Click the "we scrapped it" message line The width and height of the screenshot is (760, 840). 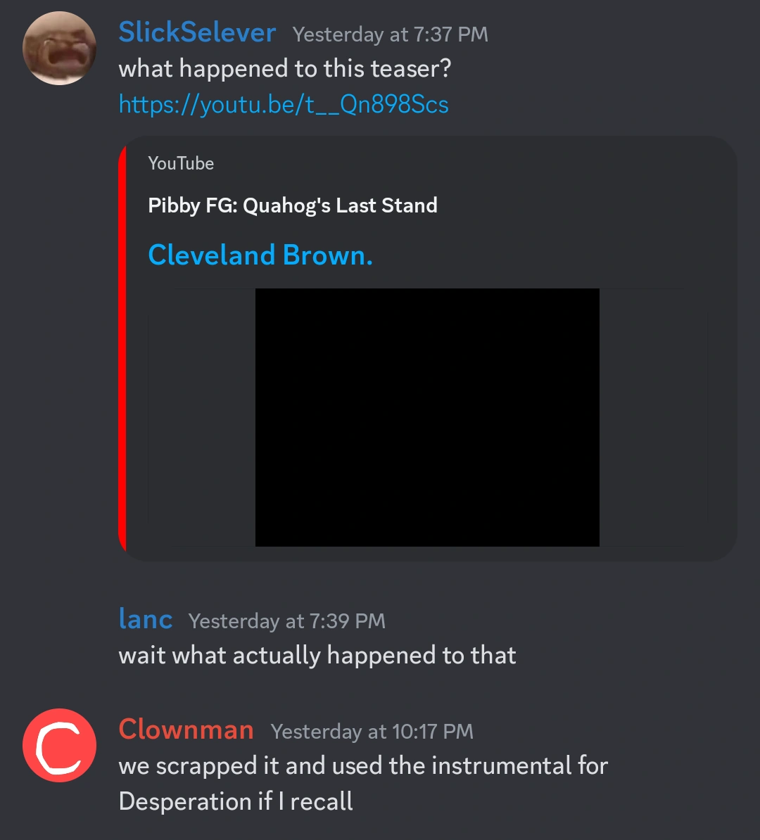point(363,765)
